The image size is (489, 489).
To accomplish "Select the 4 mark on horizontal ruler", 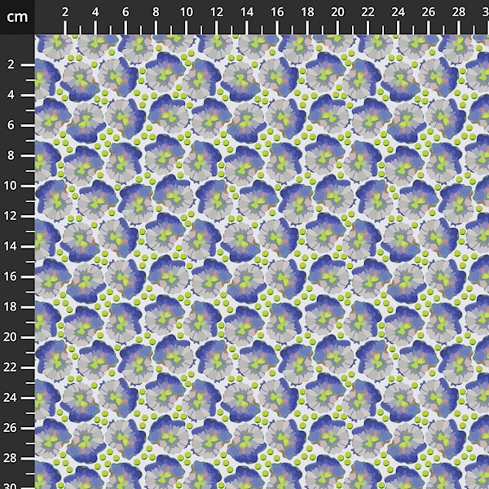I will (95, 12).
